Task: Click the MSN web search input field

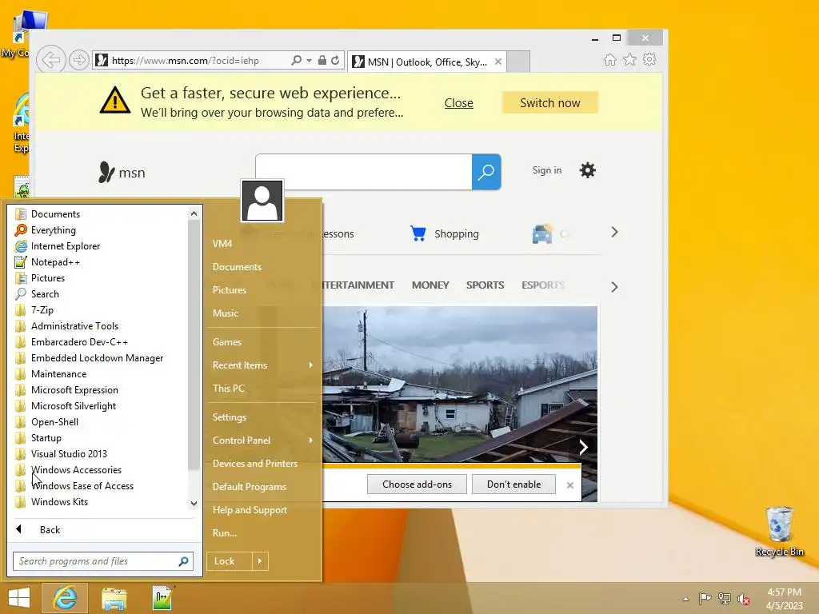Action: click(x=364, y=172)
